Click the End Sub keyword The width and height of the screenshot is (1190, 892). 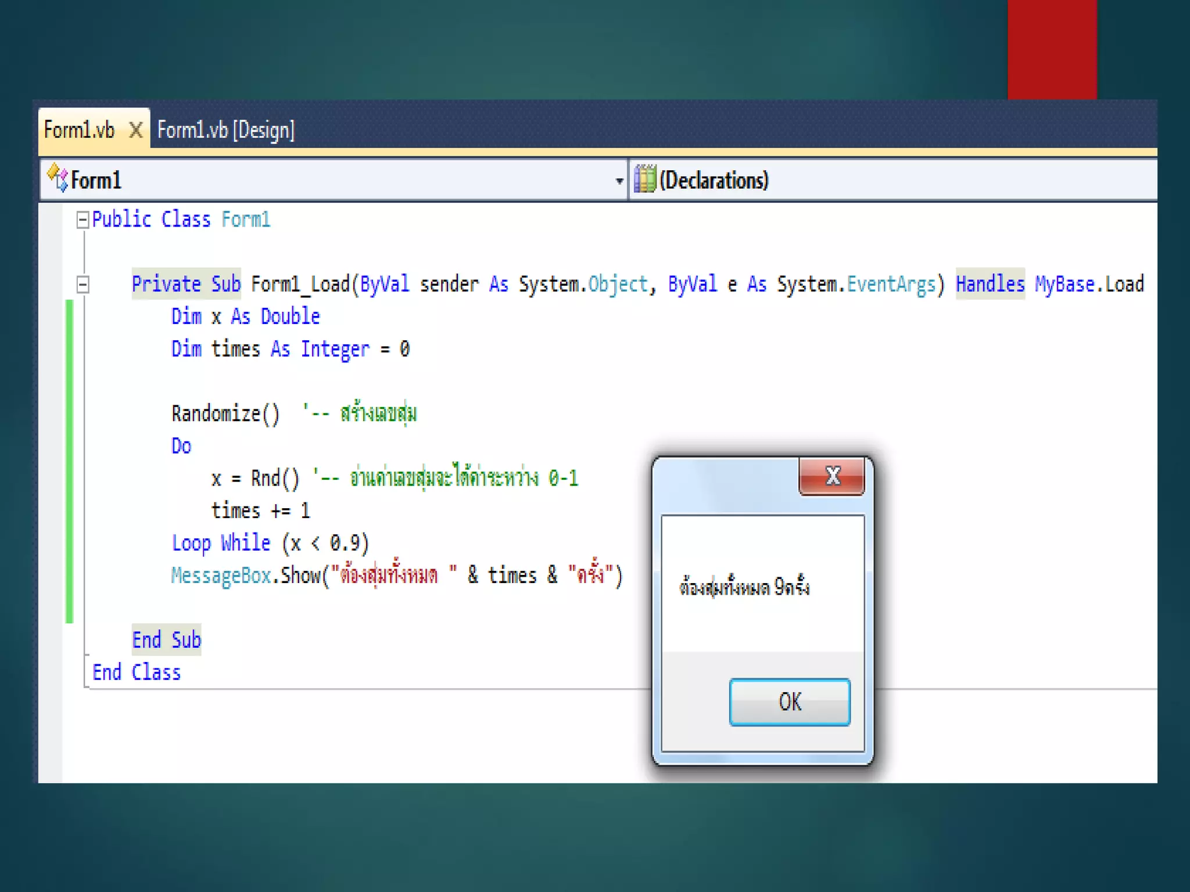point(166,640)
